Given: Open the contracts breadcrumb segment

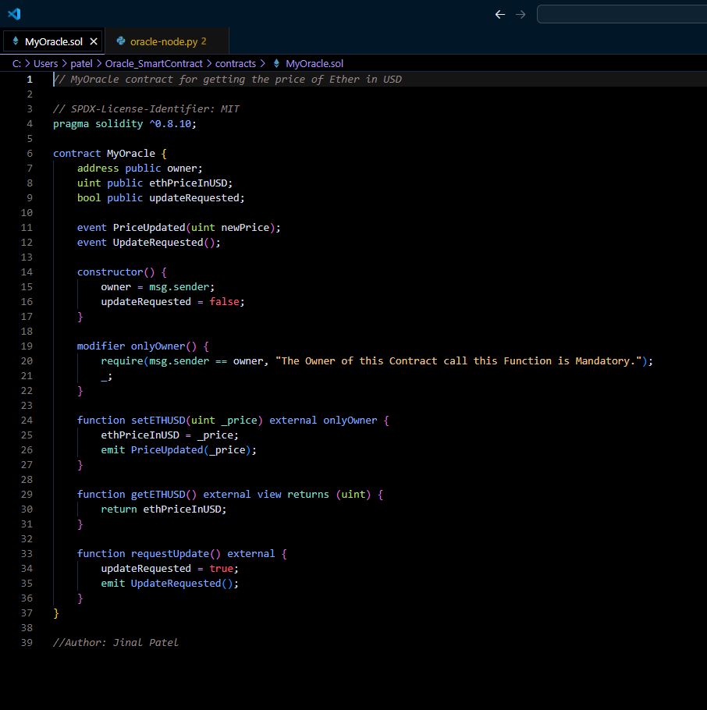Looking at the screenshot, I should (x=236, y=64).
